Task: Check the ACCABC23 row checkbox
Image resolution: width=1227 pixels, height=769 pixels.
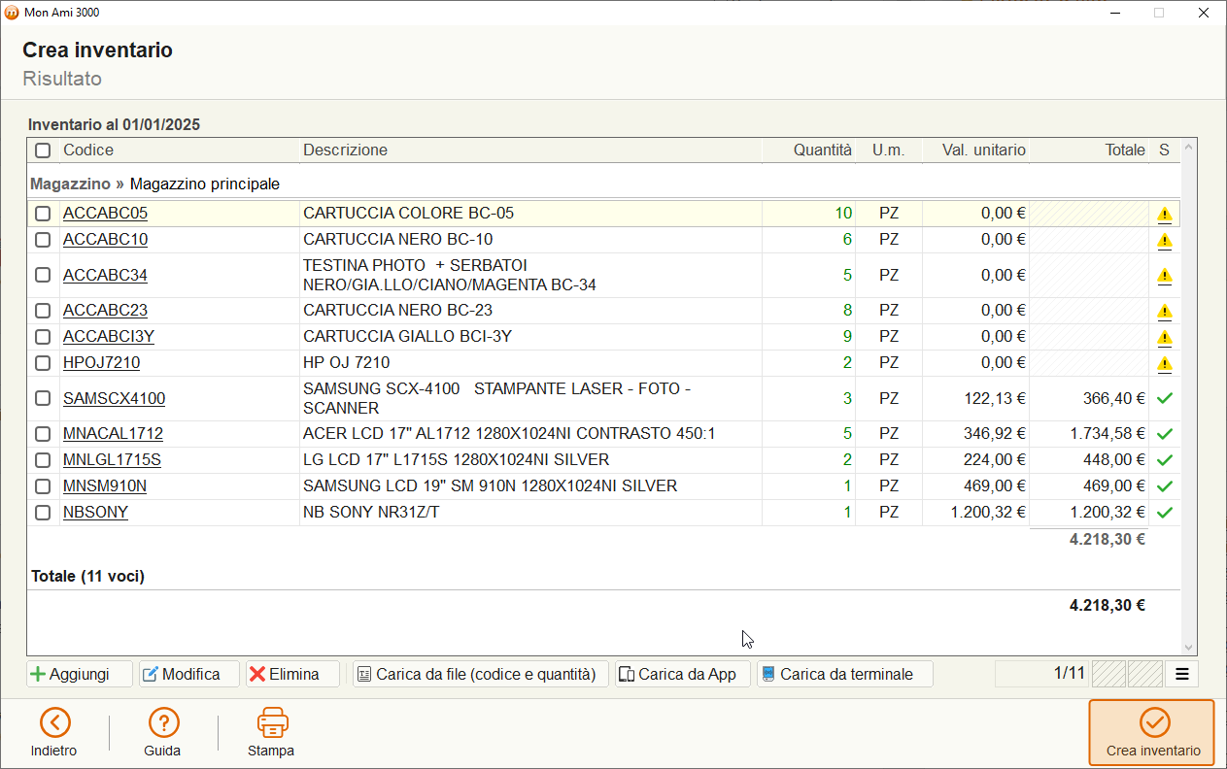Action: (x=43, y=311)
